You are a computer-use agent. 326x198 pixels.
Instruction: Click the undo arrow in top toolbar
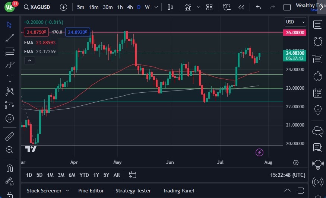(x=258, y=7)
